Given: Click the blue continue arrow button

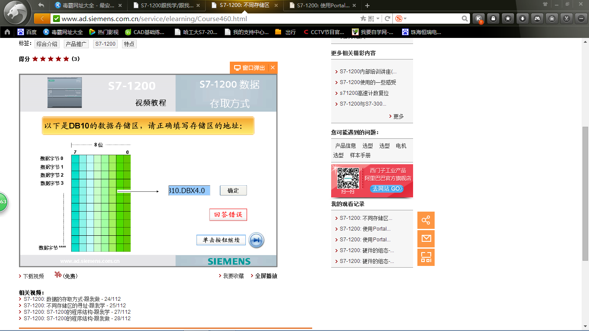Looking at the screenshot, I should coord(256,240).
